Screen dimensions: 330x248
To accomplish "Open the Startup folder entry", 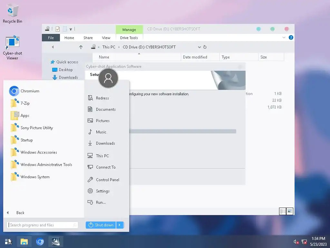I will (22, 140).
